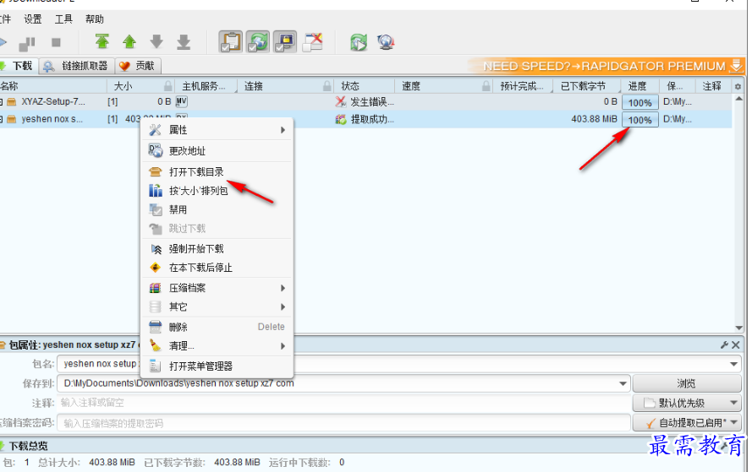Image resolution: width=752 pixels, height=472 pixels.
Task: Choose 删除 in the context menu
Action: 217,327
